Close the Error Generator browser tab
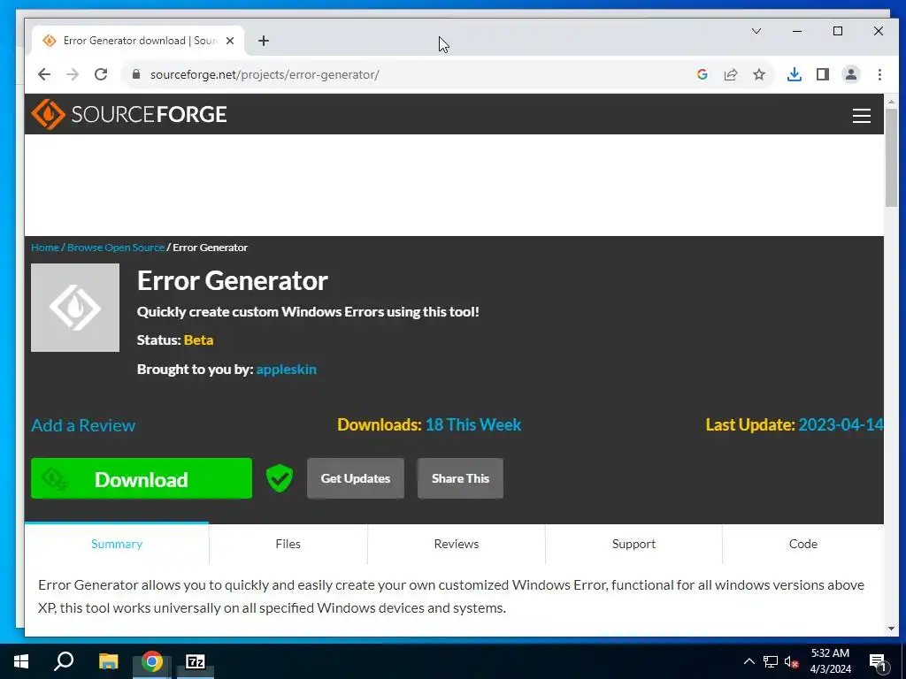Image resolution: width=906 pixels, height=679 pixels. point(230,41)
